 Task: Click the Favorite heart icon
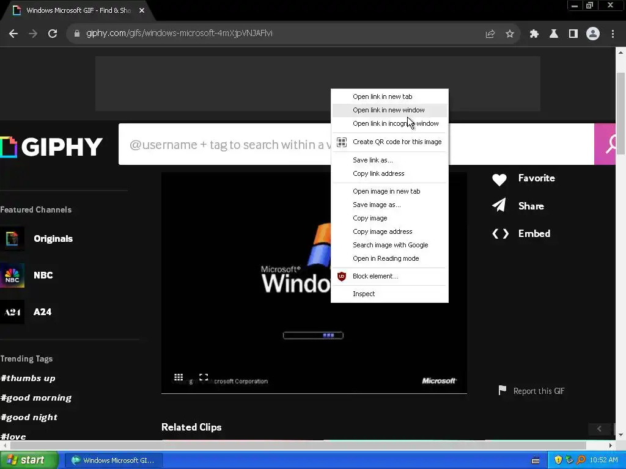[499, 180]
